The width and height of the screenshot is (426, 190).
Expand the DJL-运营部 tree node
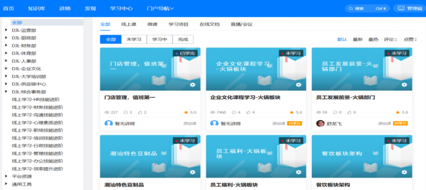(6, 30)
